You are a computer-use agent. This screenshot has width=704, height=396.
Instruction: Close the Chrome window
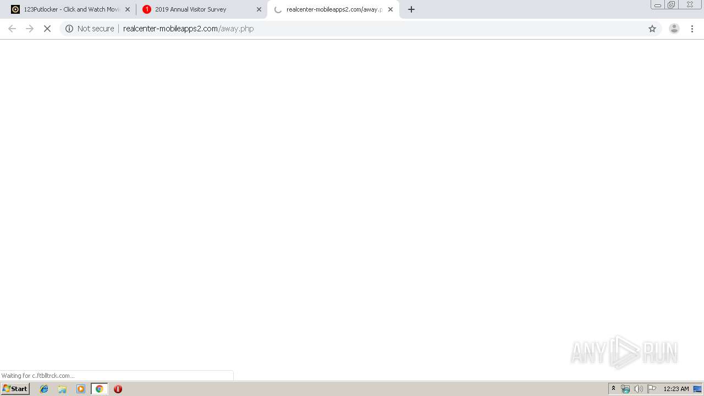(x=690, y=5)
